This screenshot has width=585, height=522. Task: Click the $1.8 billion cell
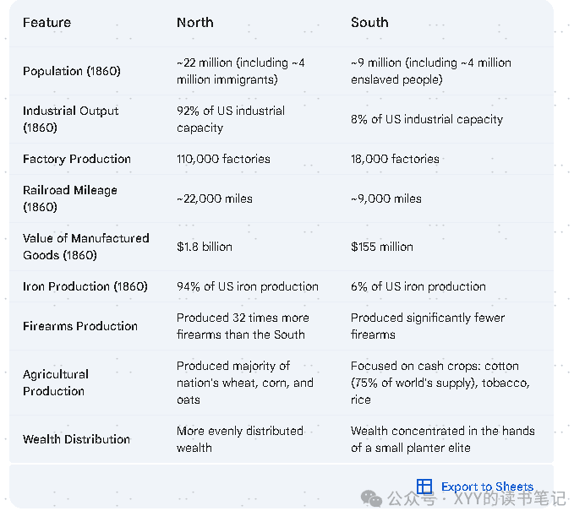205,247
